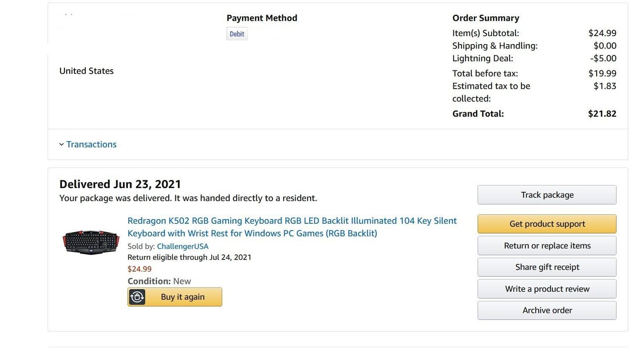
Task: Select Return or replace items
Action: (547, 246)
